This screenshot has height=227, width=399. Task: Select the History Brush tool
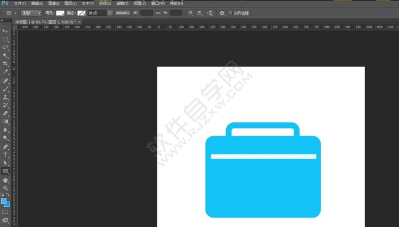(5, 105)
